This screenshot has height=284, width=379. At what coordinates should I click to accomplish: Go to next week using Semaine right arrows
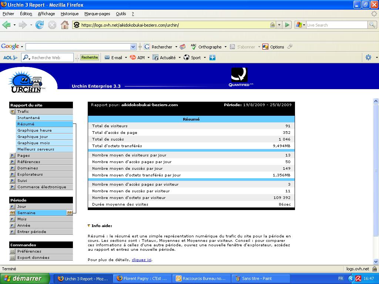click(x=70, y=213)
